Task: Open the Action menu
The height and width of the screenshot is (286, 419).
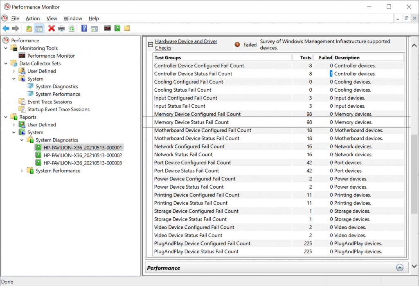Action: point(32,18)
